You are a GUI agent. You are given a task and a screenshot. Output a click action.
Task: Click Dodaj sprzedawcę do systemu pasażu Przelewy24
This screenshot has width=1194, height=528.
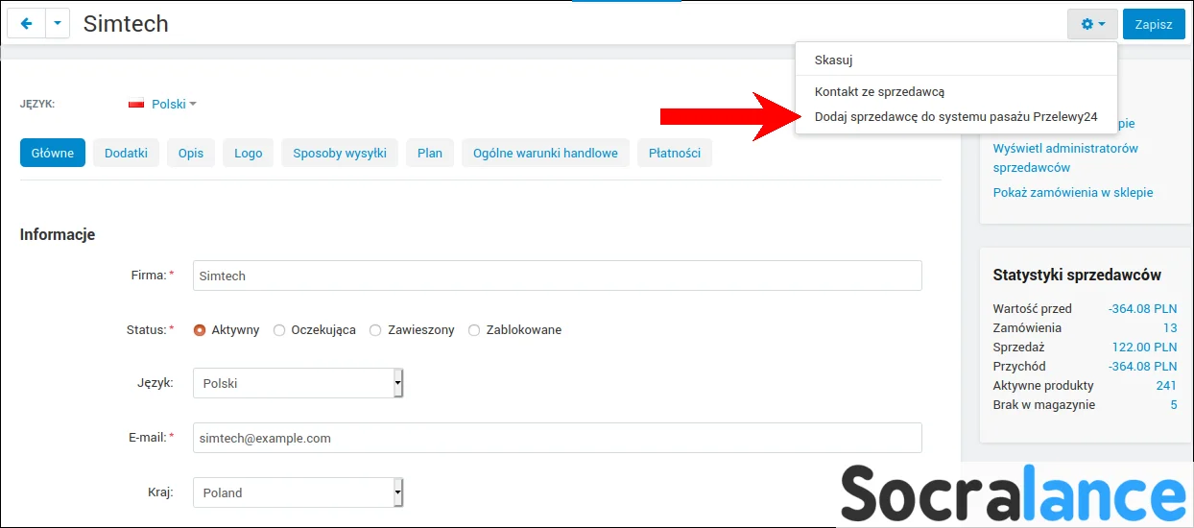955,117
